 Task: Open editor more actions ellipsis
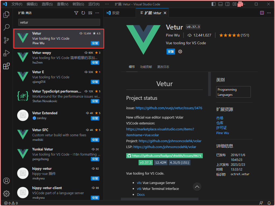[269, 13]
